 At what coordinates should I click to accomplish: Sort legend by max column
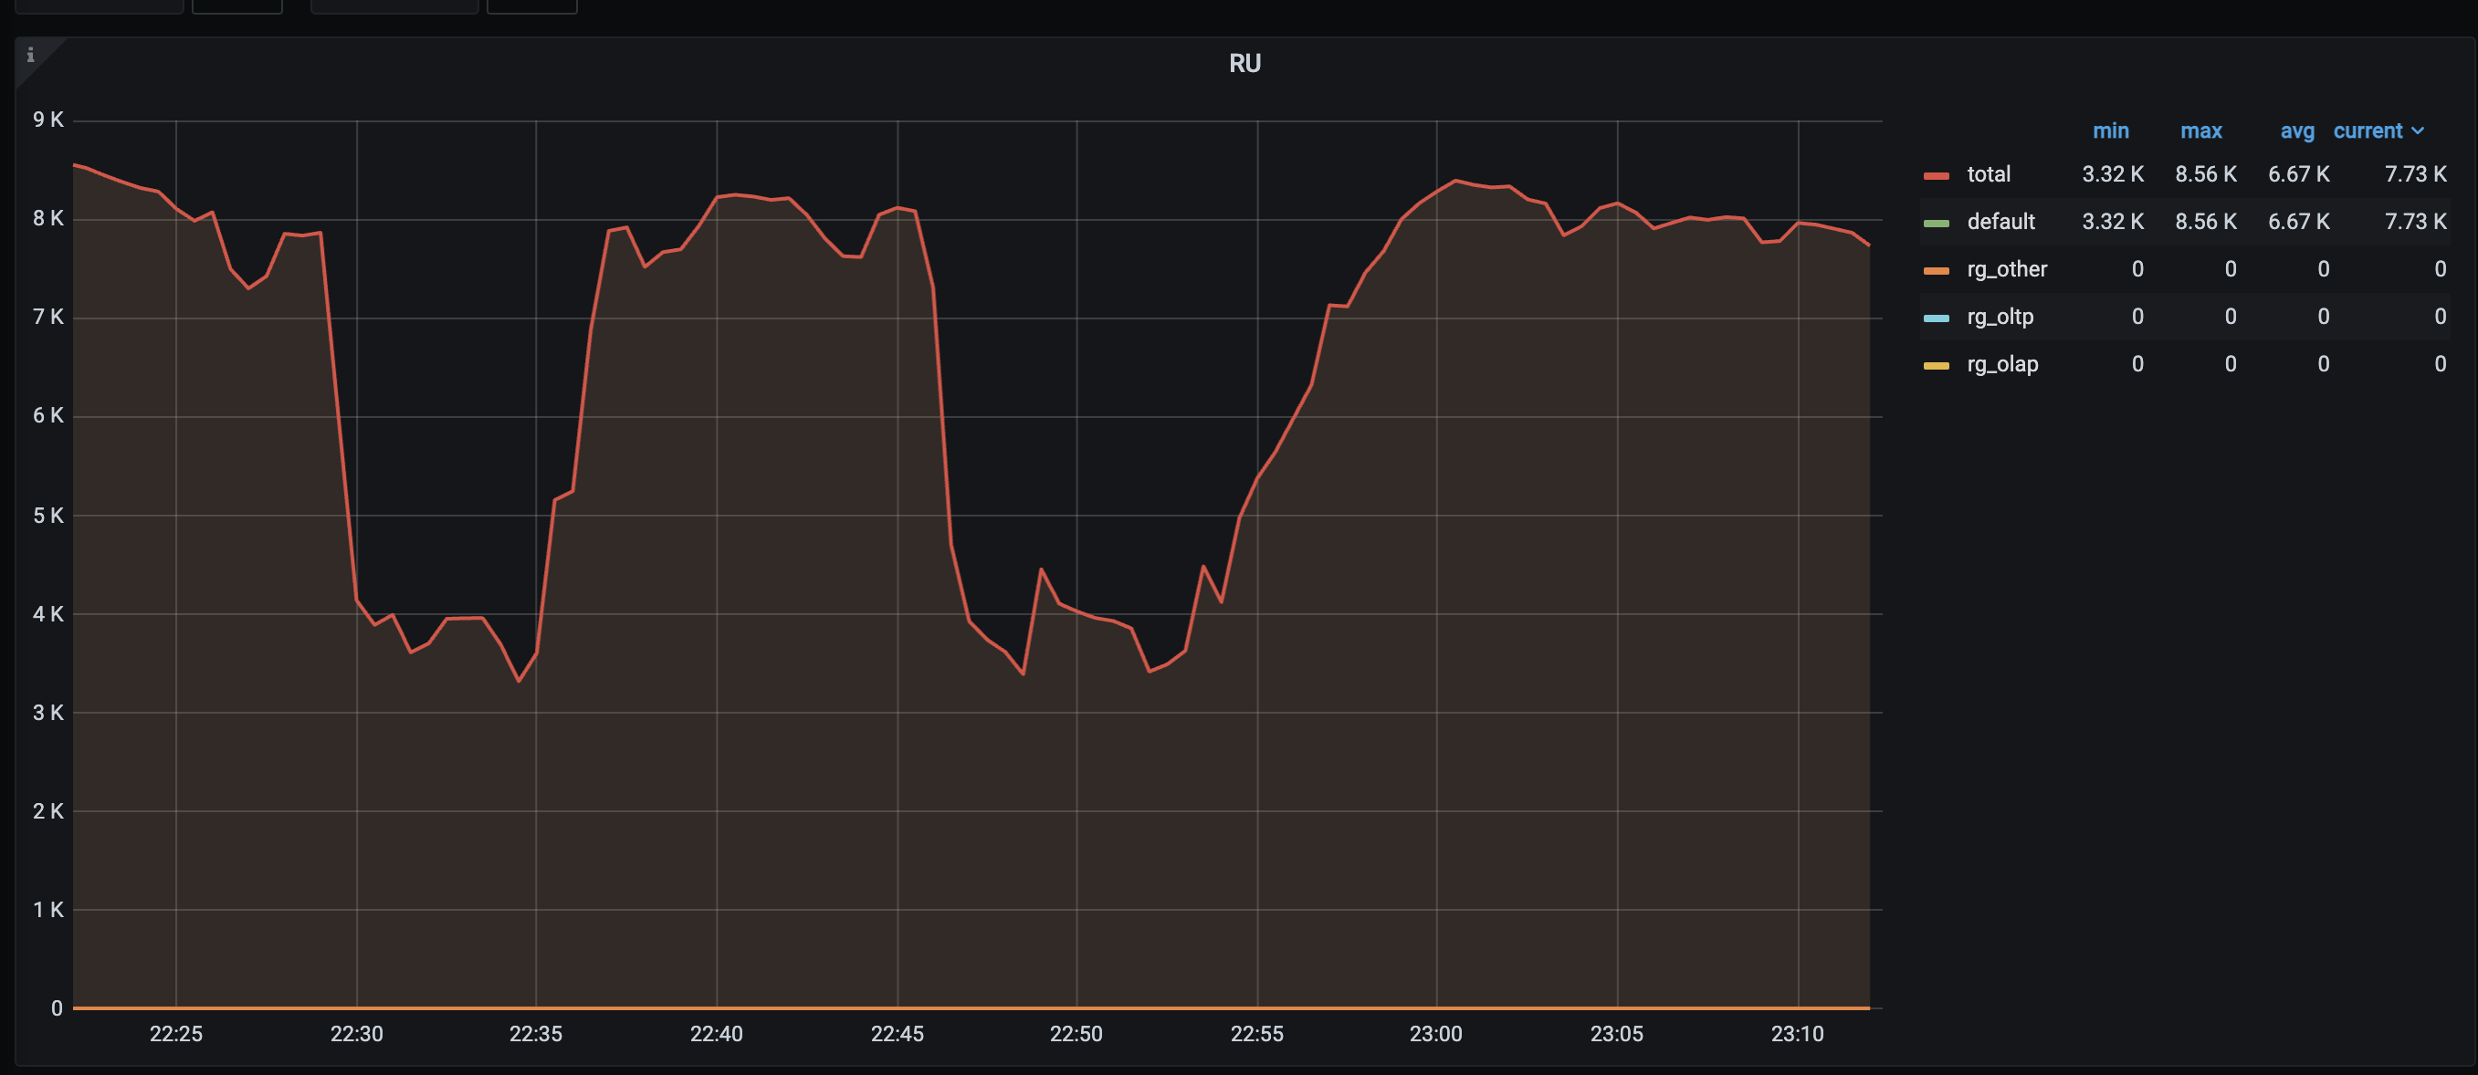pyautogui.click(x=2201, y=130)
